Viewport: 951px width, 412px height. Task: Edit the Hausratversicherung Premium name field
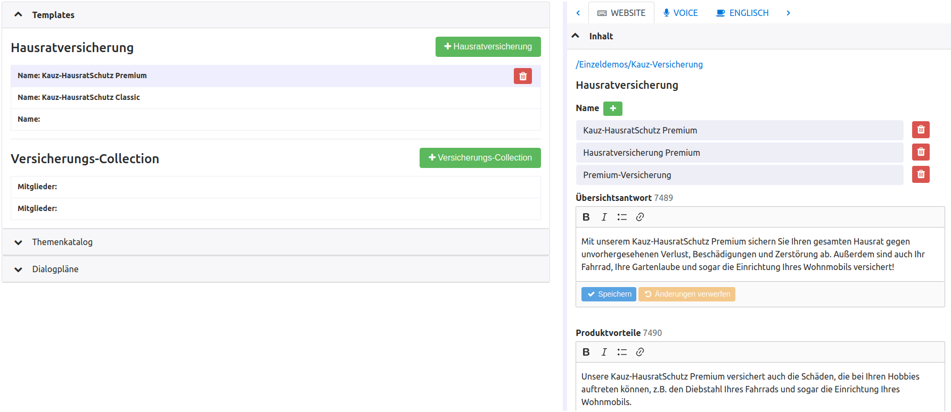pyautogui.click(x=740, y=153)
